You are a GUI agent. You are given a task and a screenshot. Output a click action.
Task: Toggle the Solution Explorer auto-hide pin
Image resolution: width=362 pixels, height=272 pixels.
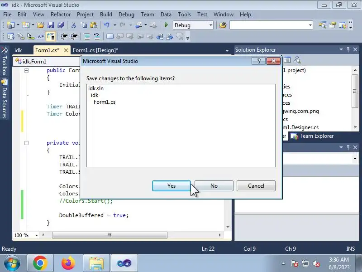tap(348, 49)
